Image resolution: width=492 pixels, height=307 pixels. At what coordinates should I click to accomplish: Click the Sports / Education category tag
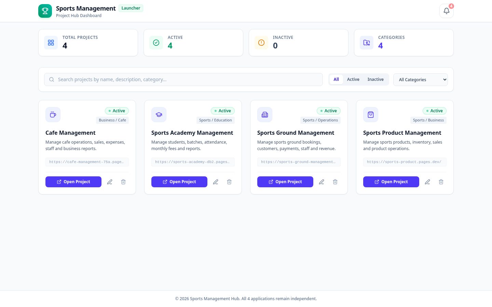click(216, 120)
